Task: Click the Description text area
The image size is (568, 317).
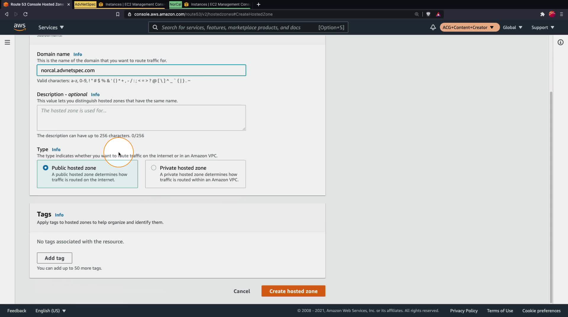Action: [141, 118]
